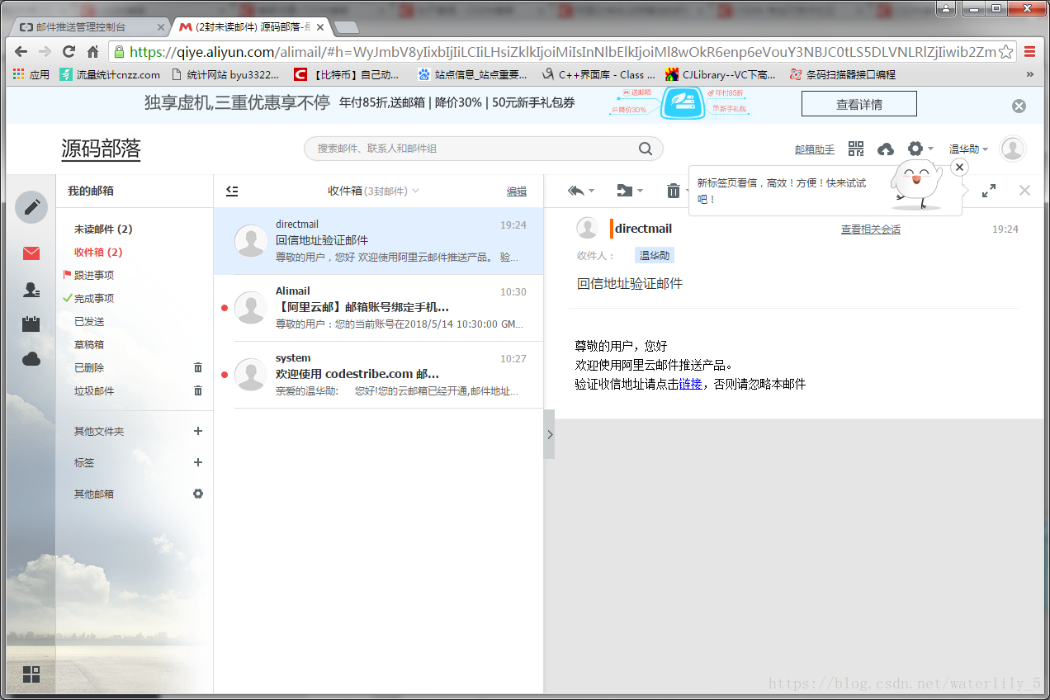Viewport: 1050px width, 700px height.
Task: Expand the message to fullscreen view
Action: pos(988,191)
